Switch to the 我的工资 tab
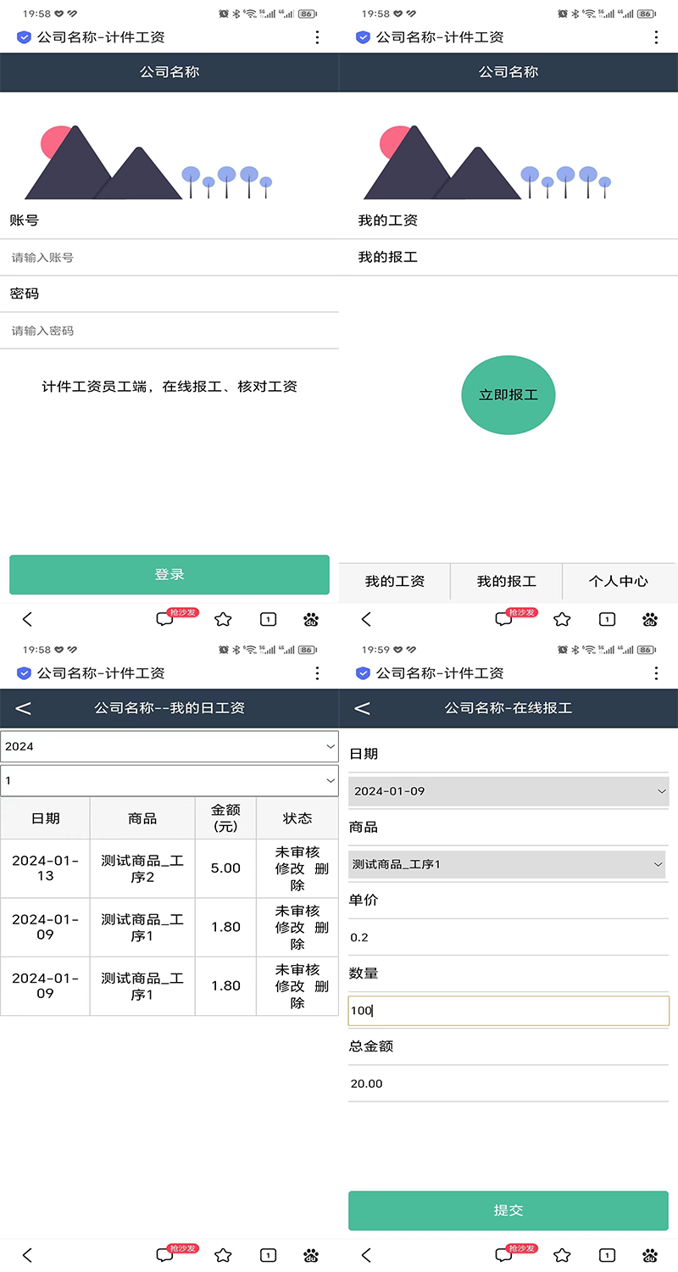The height and width of the screenshot is (1272, 678). (395, 582)
